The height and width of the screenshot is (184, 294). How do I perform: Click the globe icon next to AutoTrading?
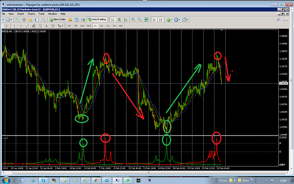tap(83, 19)
